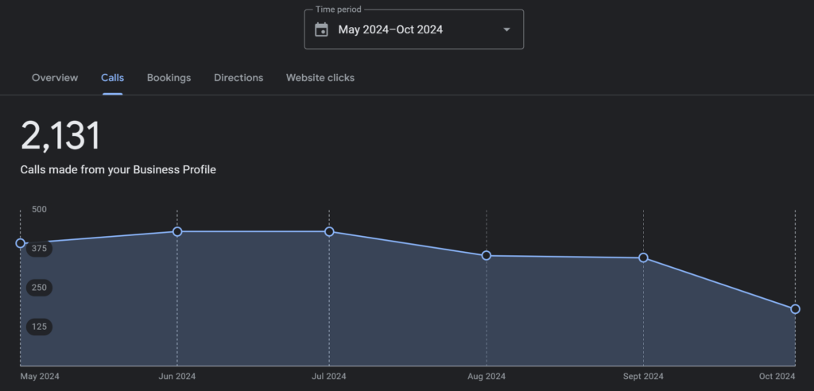This screenshot has height=391, width=814.
Task: Click the 125 y-axis label
Action: [x=40, y=327]
